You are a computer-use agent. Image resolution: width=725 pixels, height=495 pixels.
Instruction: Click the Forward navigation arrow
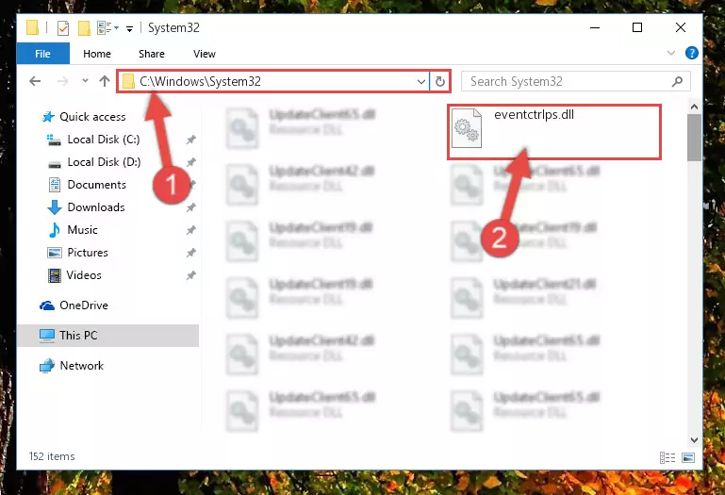[x=62, y=81]
